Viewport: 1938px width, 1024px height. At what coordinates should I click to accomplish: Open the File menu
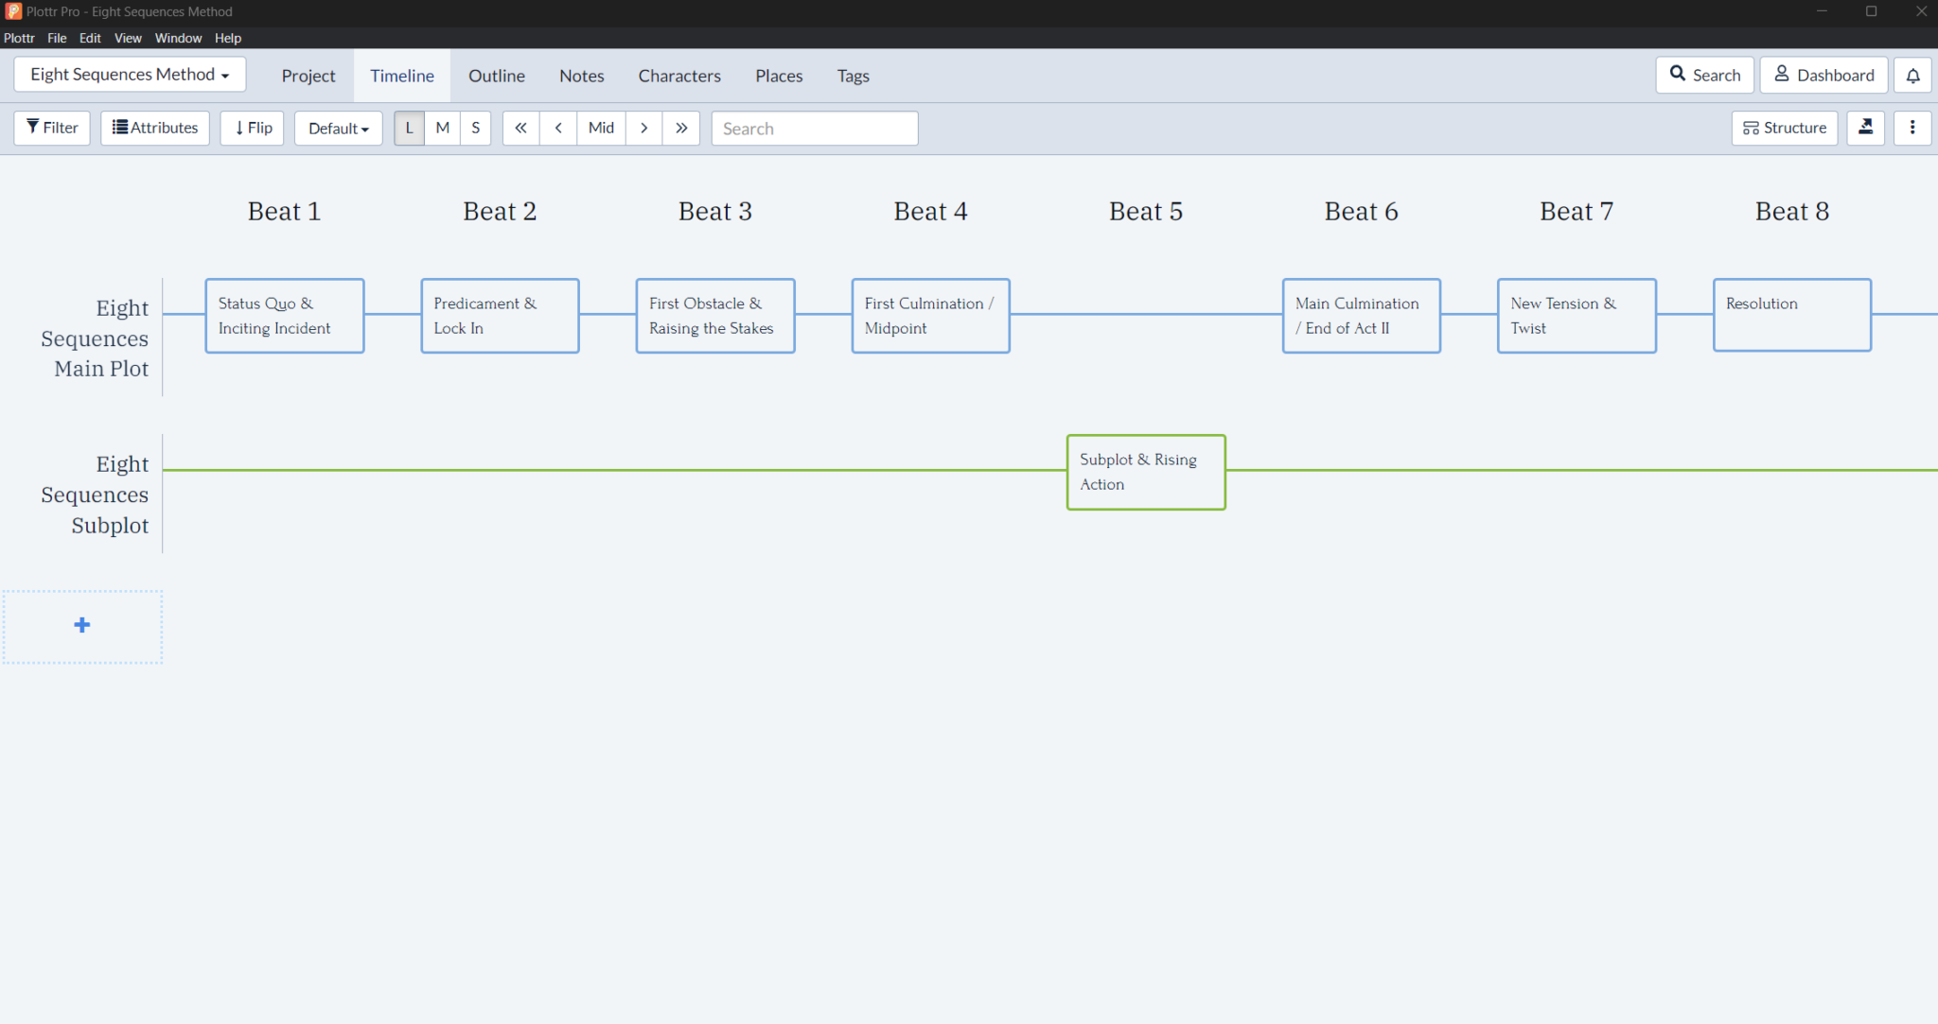click(57, 38)
